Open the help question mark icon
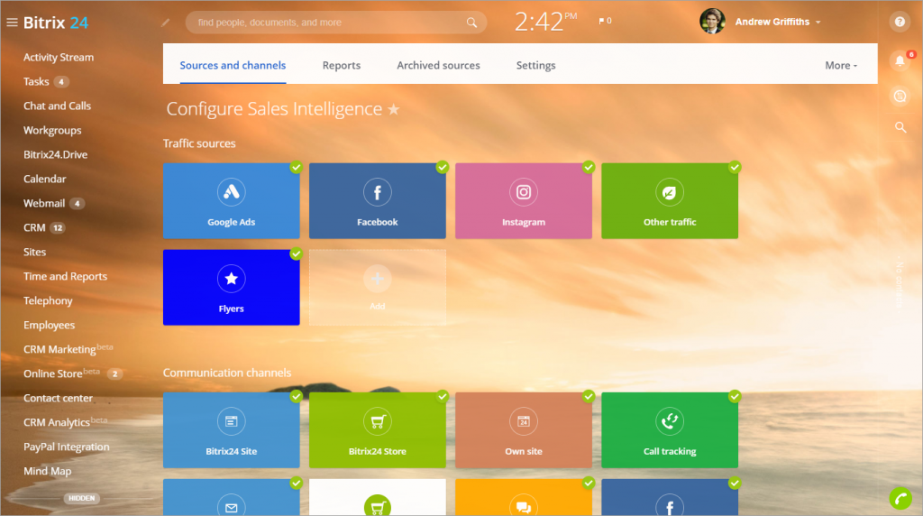 pyautogui.click(x=900, y=22)
